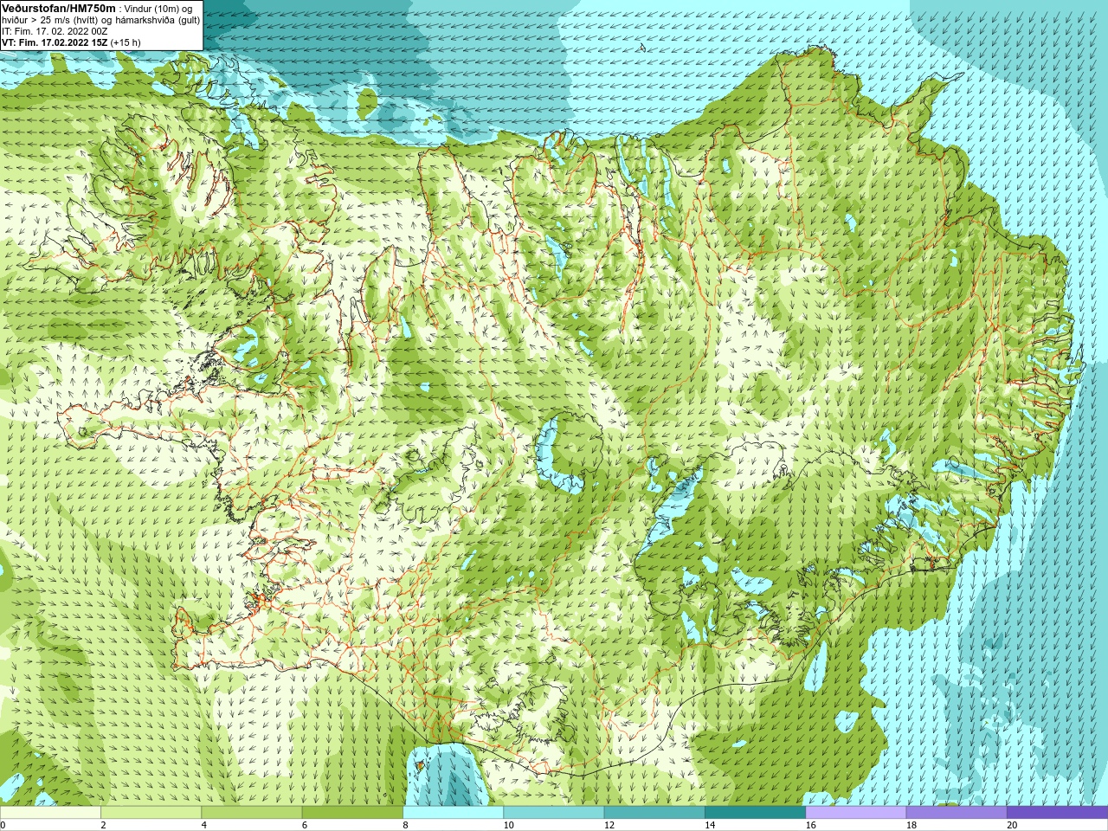The image size is (1108, 831).
Task: Click the pale yellow 0–2 legend swatch
Action: 50,813
